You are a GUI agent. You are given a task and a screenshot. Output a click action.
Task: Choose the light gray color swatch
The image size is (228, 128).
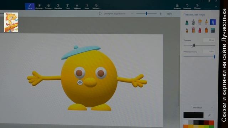pos(191,122)
